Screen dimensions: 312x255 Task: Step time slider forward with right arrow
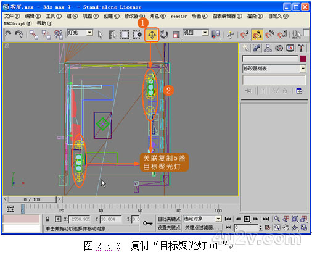[59, 199]
